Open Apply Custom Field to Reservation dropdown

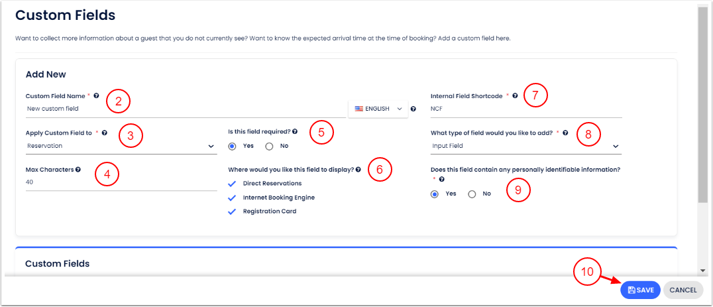[x=121, y=147]
